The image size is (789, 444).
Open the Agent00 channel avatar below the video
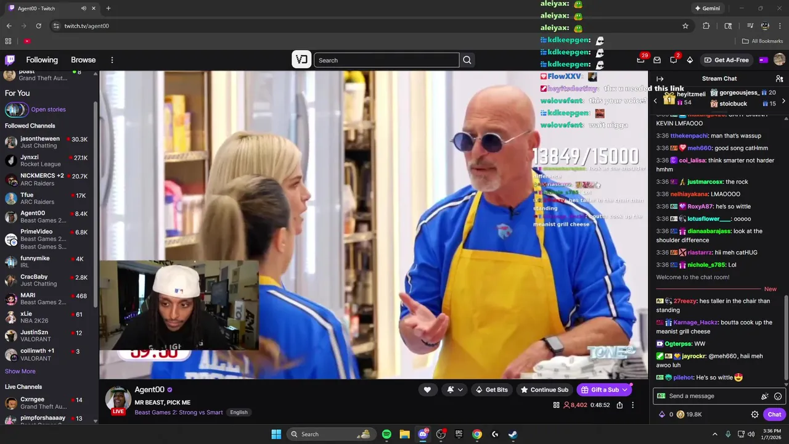pos(118,399)
